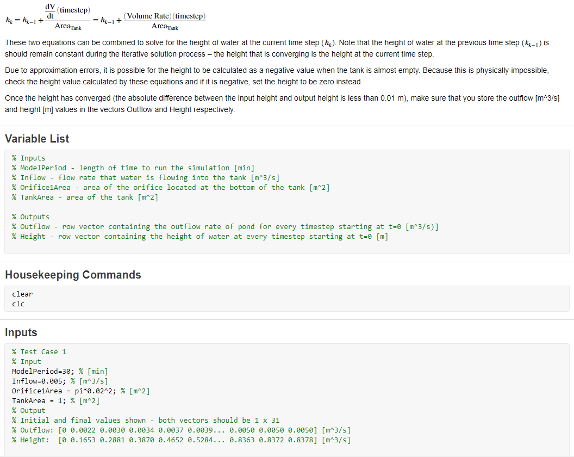Click '% Outflow - row vector' comment
This screenshot has width=574, height=457.
click(225, 227)
